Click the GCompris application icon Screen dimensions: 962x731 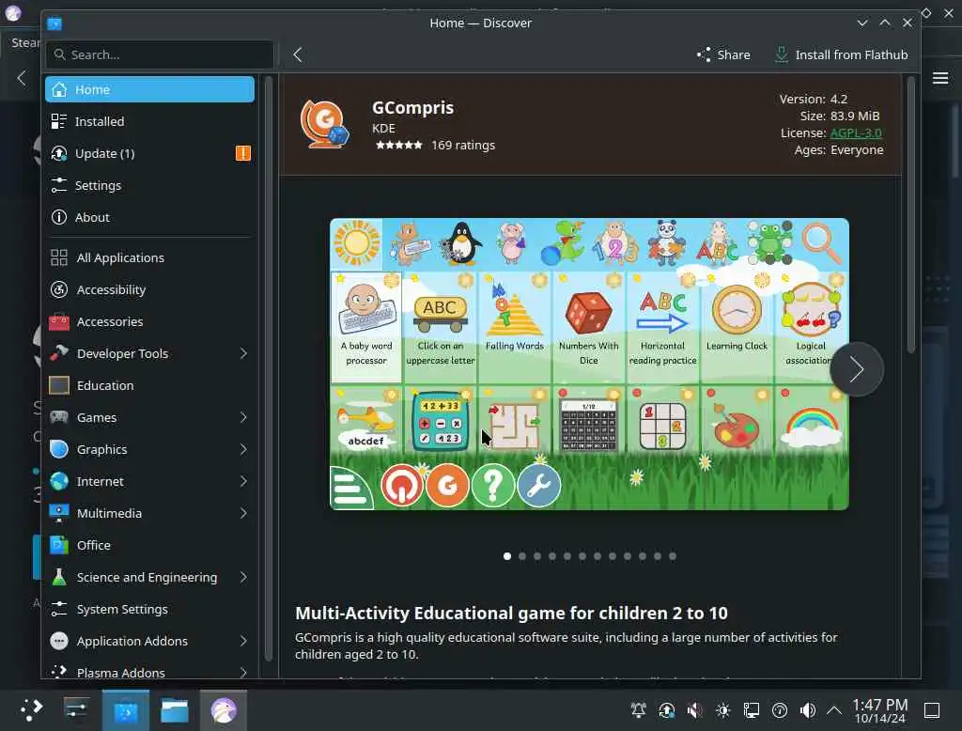click(324, 124)
